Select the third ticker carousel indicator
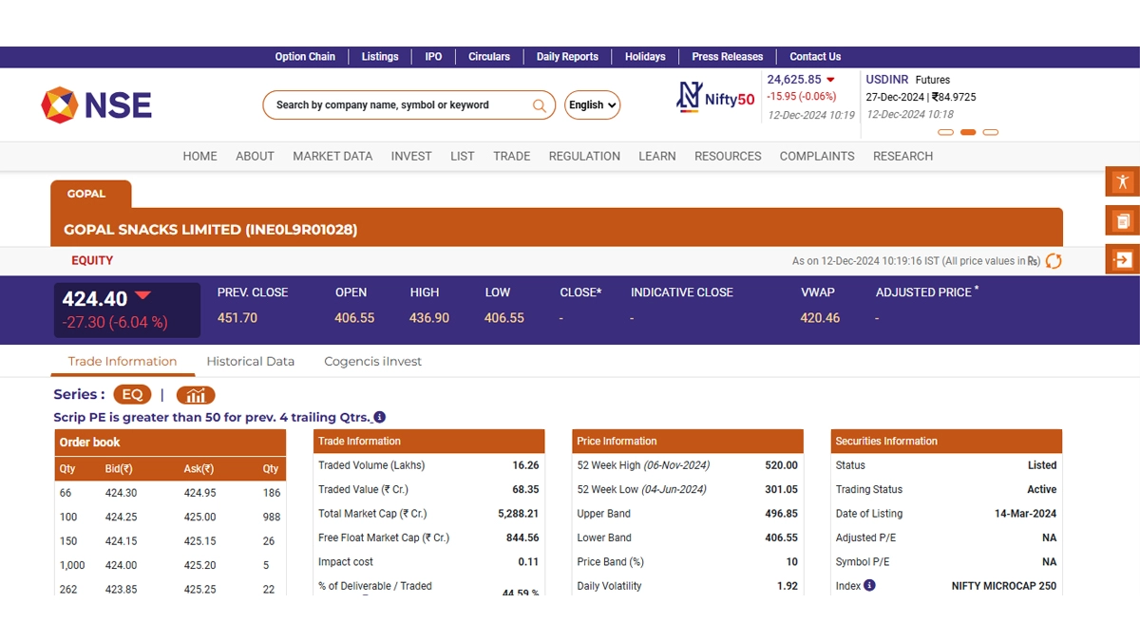The width and height of the screenshot is (1140, 641). click(x=991, y=133)
